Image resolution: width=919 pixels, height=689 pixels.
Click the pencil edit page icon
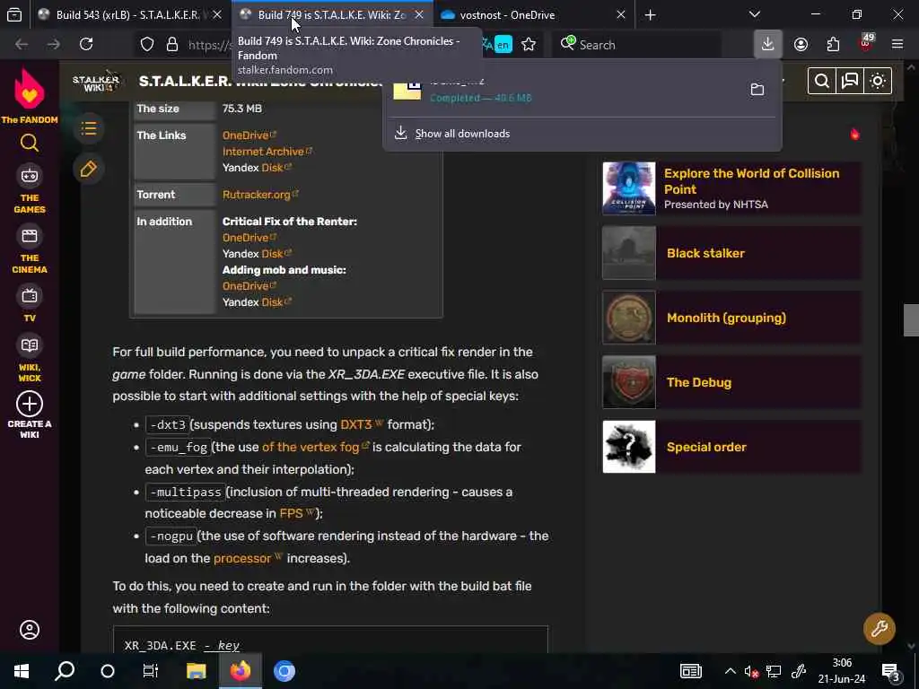tap(89, 169)
